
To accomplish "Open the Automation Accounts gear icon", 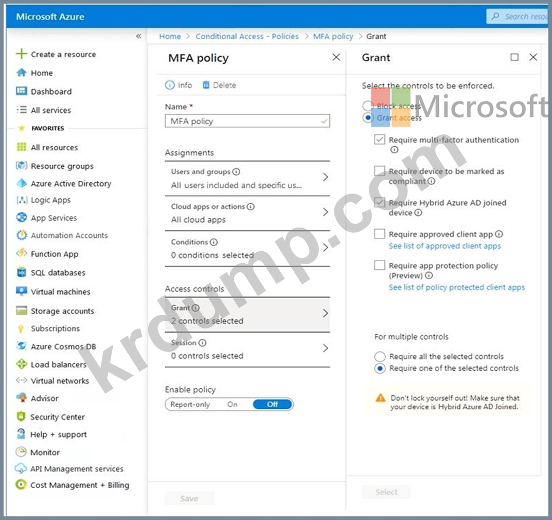I will tap(22, 235).
